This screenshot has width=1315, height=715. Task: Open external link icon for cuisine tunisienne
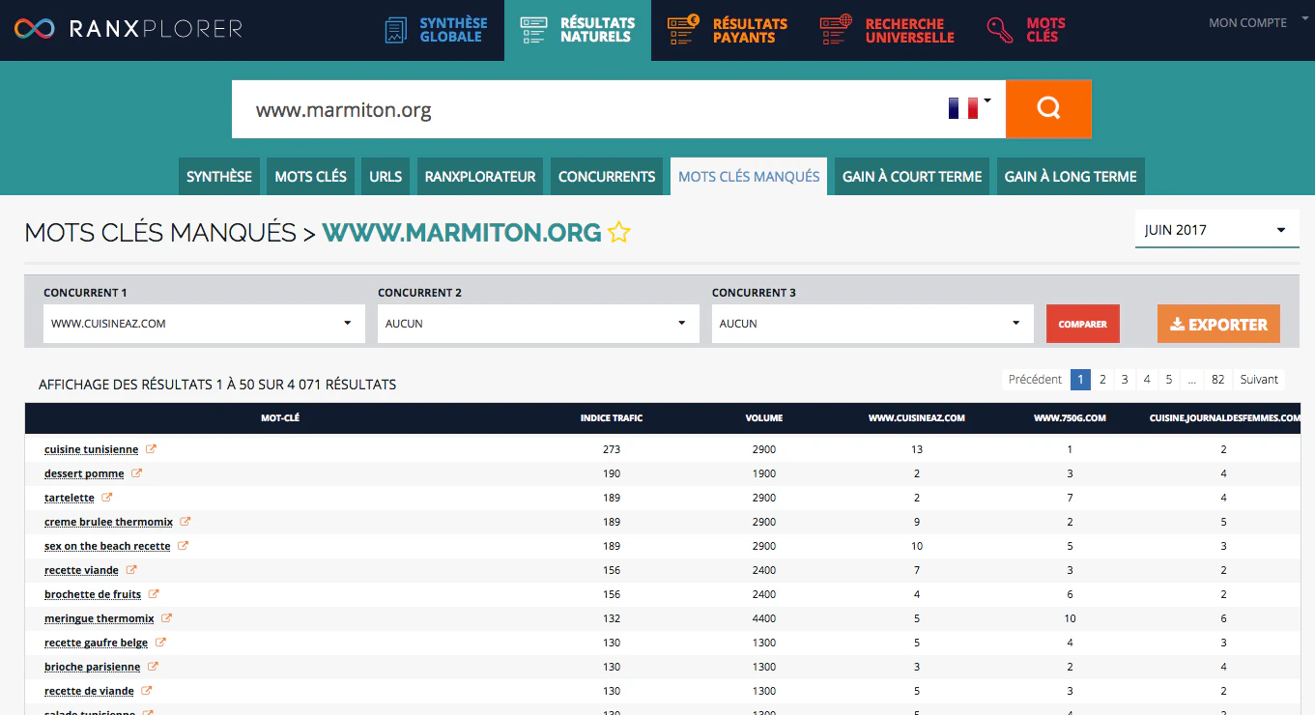pyautogui.click(x=151, y=449)
